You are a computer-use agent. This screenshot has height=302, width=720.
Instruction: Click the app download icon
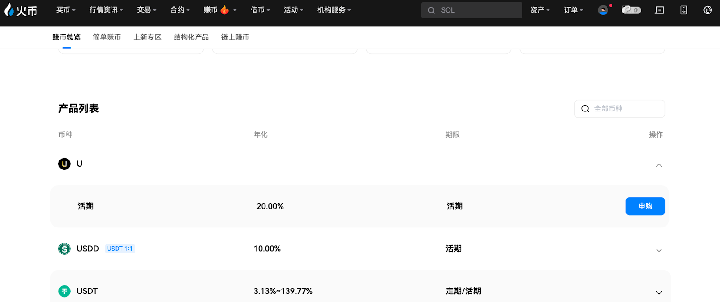click(684, 10)
